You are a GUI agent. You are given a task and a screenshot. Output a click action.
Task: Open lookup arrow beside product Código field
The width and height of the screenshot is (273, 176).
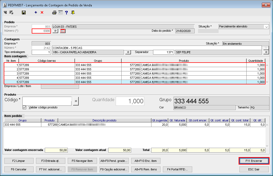(76, 101)
